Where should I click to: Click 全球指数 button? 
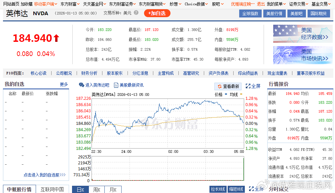click(x=250, y=14)
